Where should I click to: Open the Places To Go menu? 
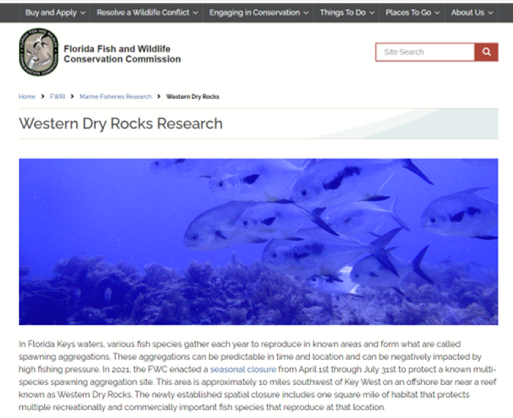(x=412, y=12)
